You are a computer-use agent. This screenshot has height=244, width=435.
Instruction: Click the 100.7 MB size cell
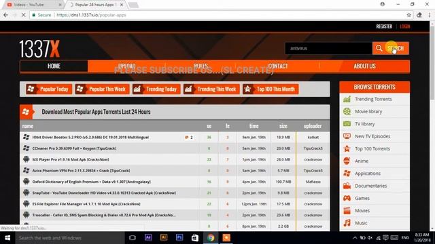283,182
